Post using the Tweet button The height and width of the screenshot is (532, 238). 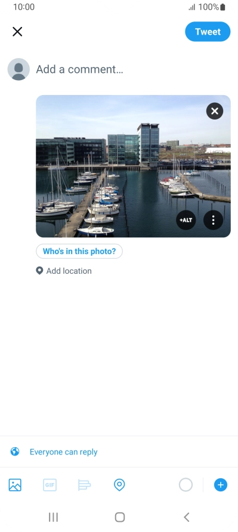tap(208, 32)
